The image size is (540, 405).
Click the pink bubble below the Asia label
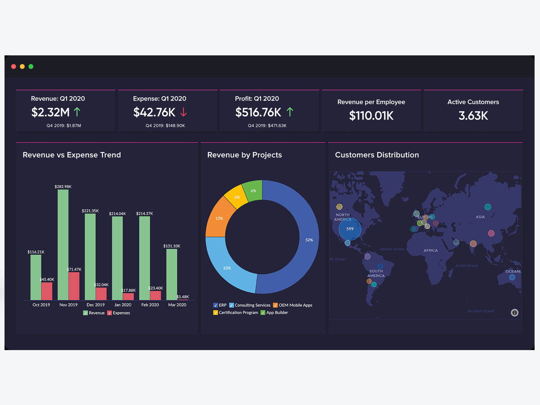point(491,233)
